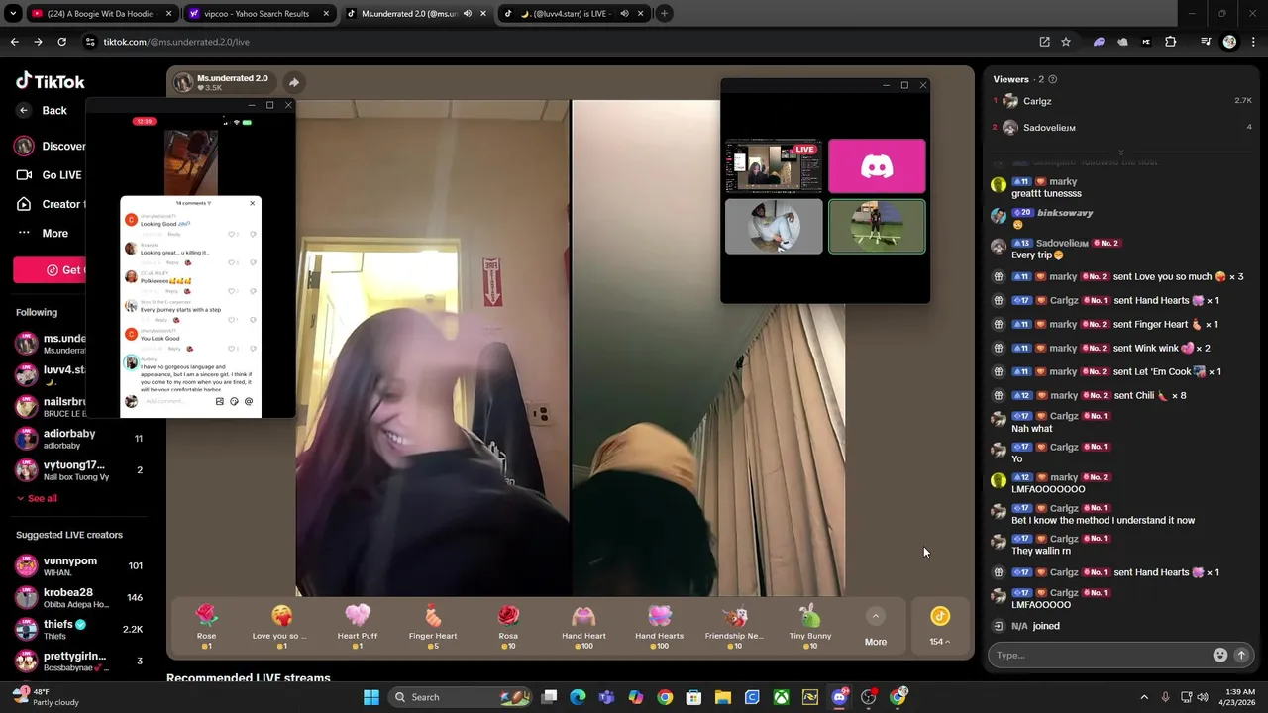
Task: Mute the Ms.underrated 2.0 tab audio
Action: tap(468, 14)
